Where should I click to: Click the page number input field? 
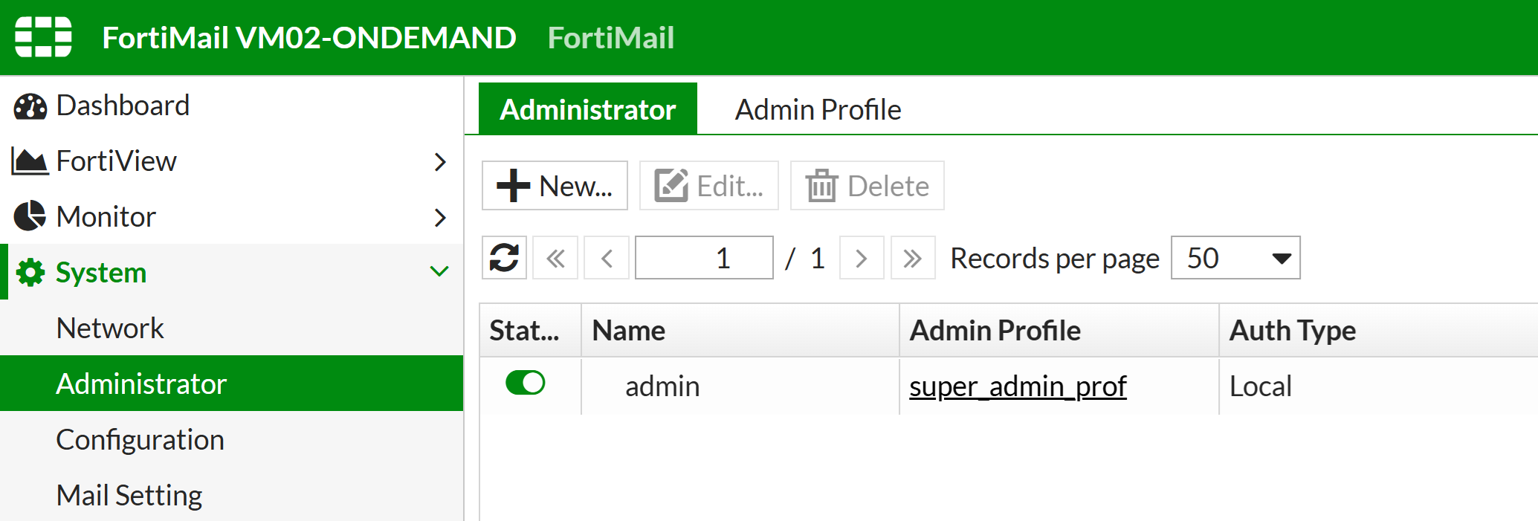(703, 258)
